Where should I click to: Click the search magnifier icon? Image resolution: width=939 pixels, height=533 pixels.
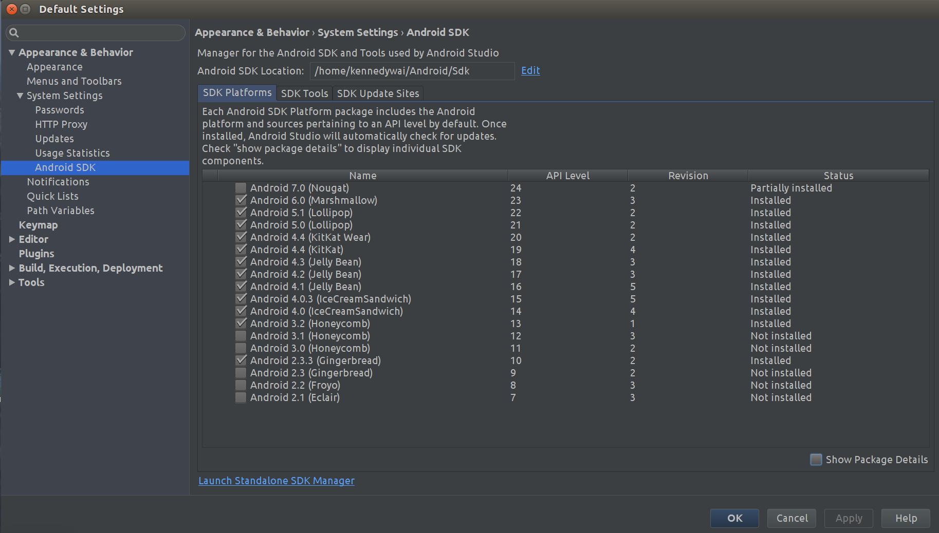(14, 33)
